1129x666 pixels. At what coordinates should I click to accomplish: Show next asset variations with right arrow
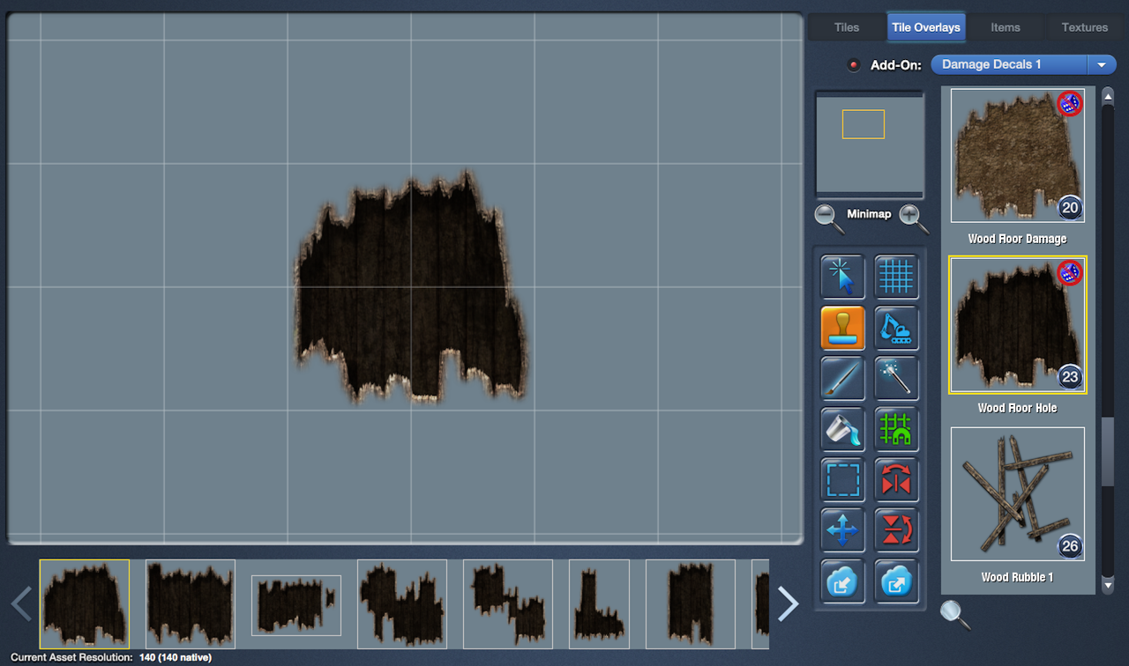tap(787, 603)
